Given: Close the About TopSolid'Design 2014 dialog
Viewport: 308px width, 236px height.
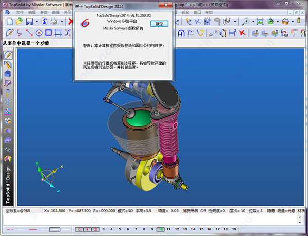Looking at the screenshot, I should click(x=166, y=5).
